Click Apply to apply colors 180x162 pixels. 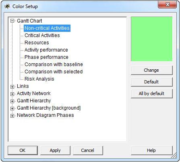click(55, 150)
